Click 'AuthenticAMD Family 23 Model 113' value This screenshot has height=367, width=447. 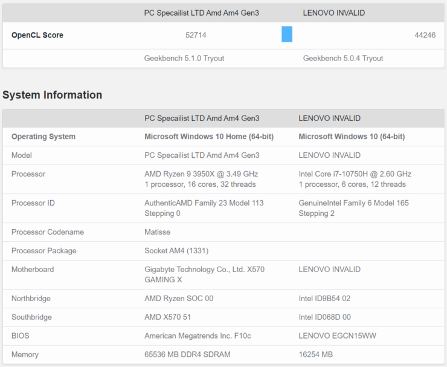(204, 203)
